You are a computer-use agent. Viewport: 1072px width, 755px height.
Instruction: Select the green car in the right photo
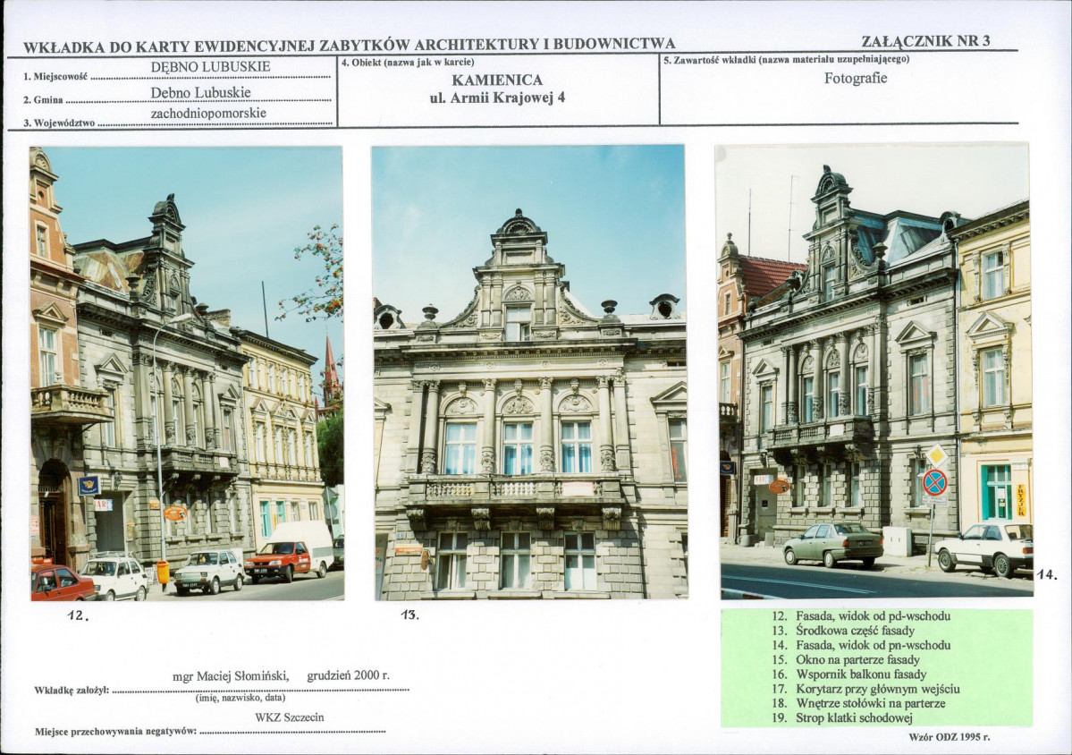(x=833, y=544)
